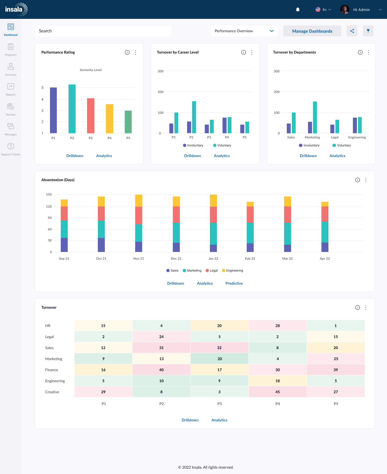Open Predictive link under Absenteeism chart

[x=234, y=283]
